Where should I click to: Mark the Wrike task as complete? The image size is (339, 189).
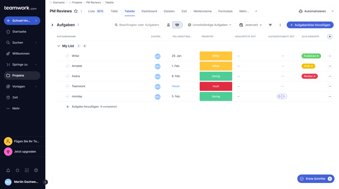coord(67,56)
